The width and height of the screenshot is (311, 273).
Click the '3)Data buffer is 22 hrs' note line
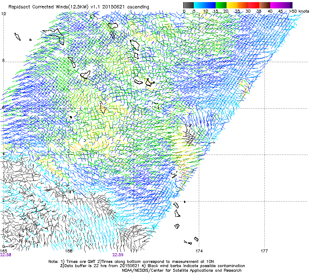152,266
